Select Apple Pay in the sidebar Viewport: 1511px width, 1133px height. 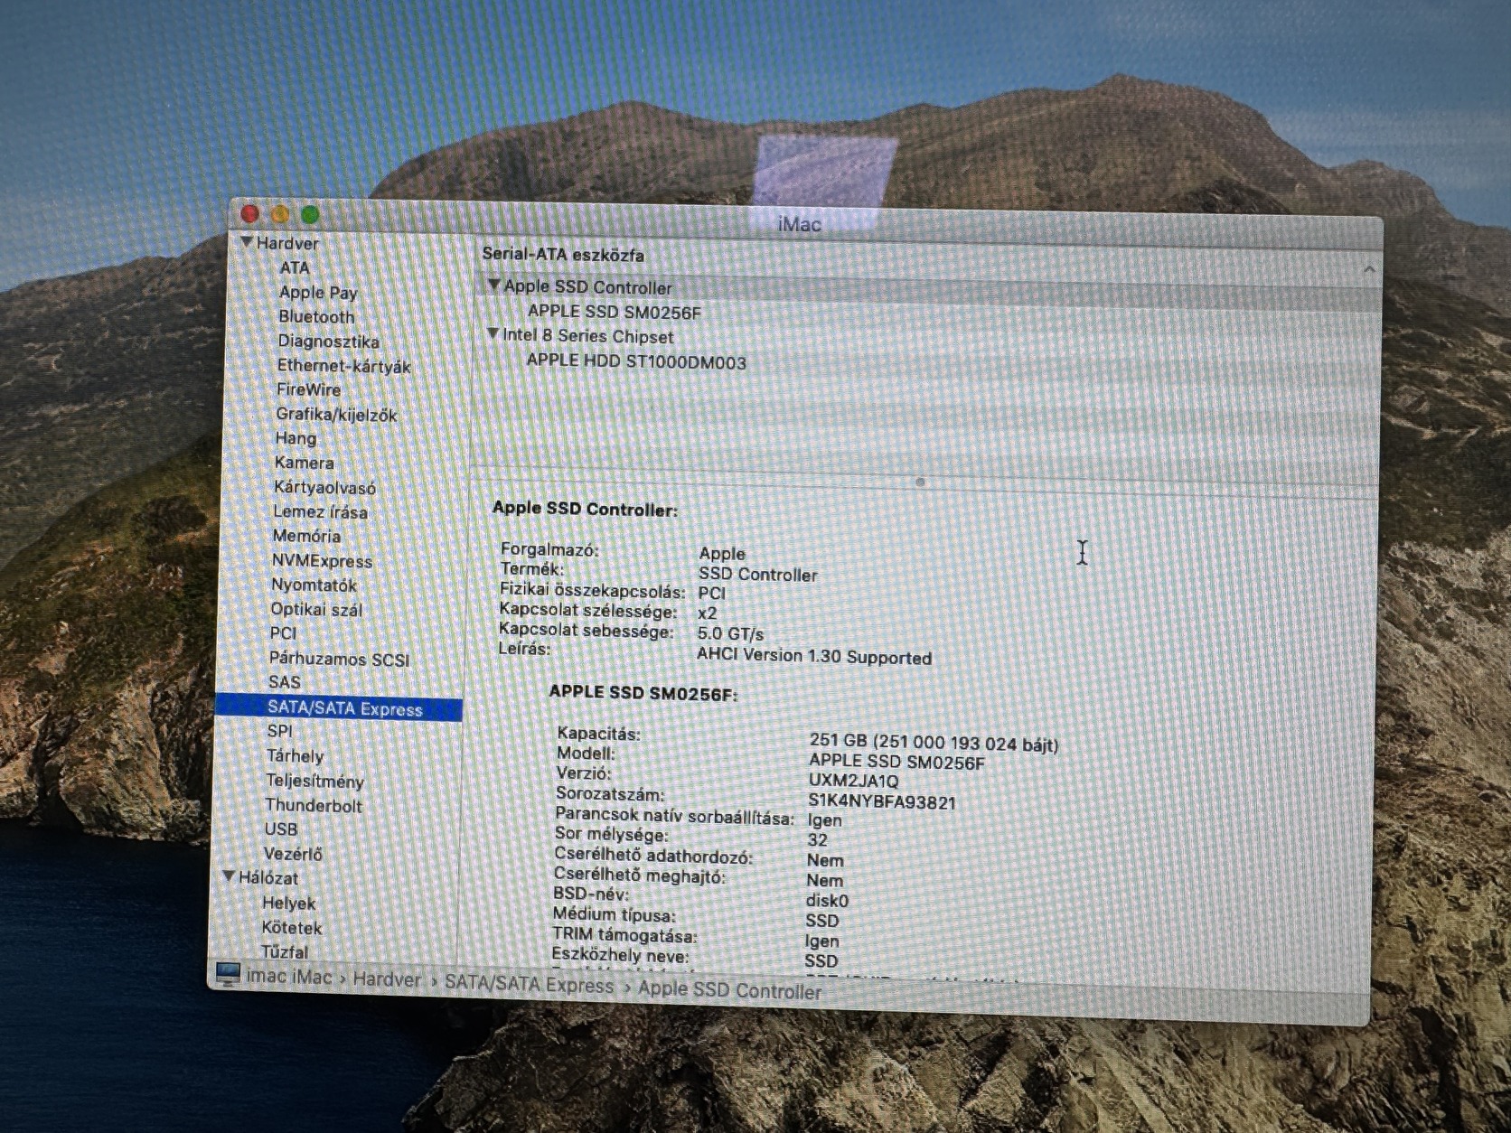click(x=318, y=293)
